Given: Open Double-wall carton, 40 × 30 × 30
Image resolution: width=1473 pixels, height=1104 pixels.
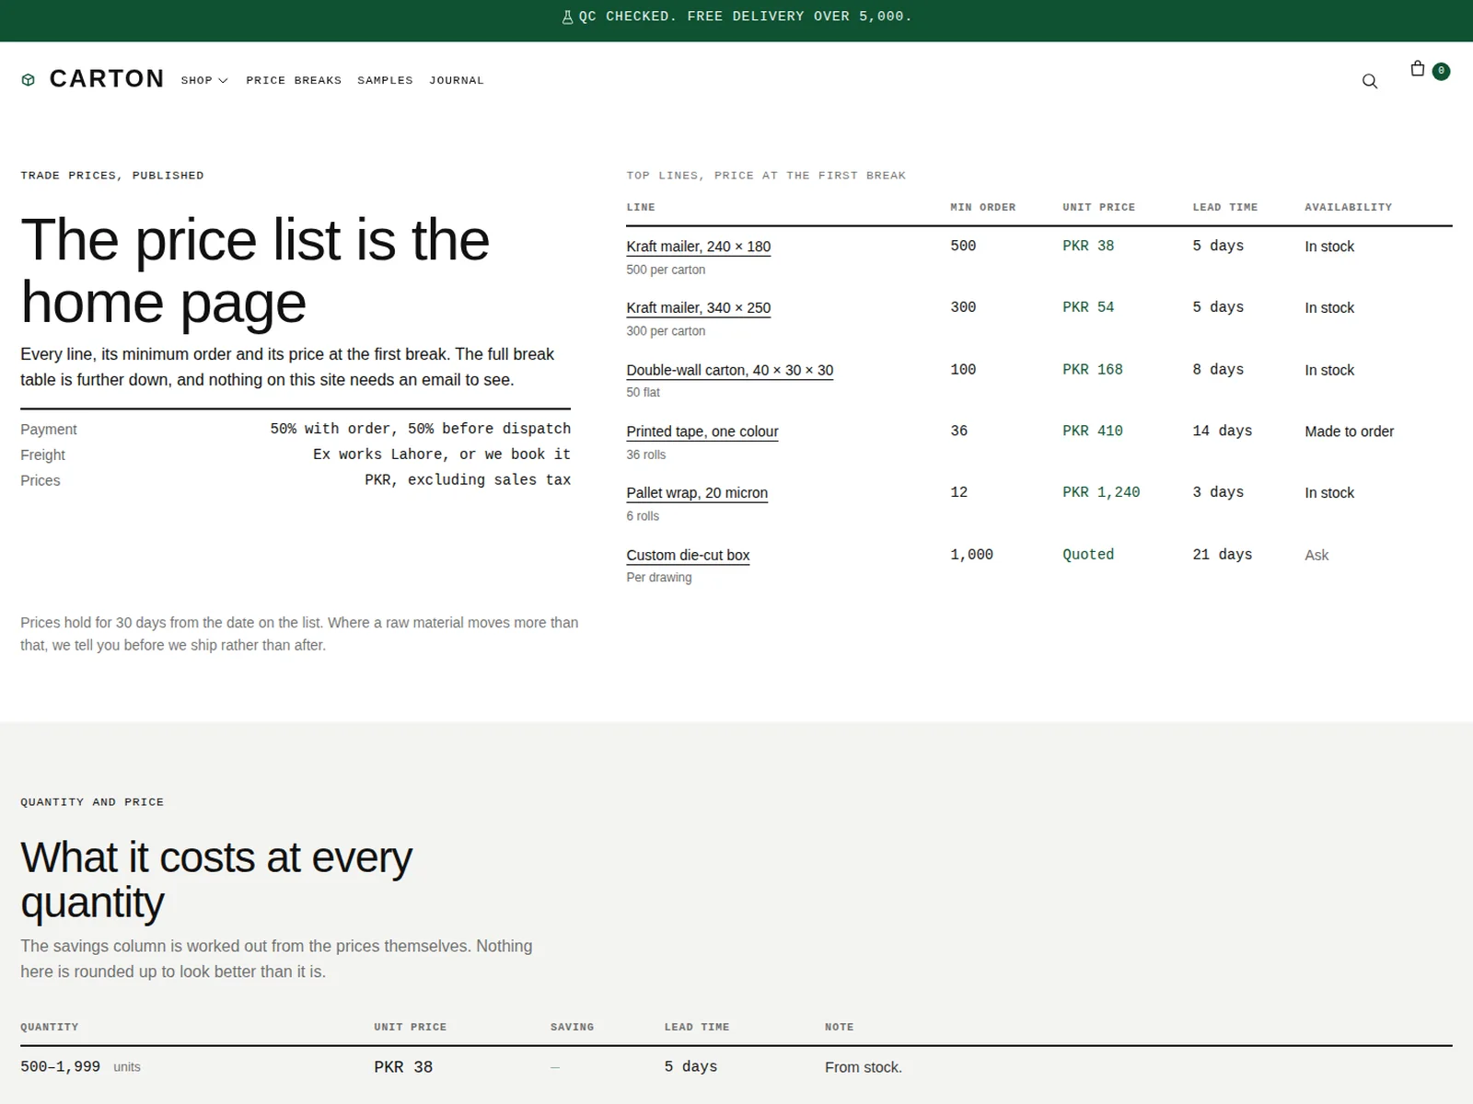Looking at the screenshot, I should [x=730, y=370].
